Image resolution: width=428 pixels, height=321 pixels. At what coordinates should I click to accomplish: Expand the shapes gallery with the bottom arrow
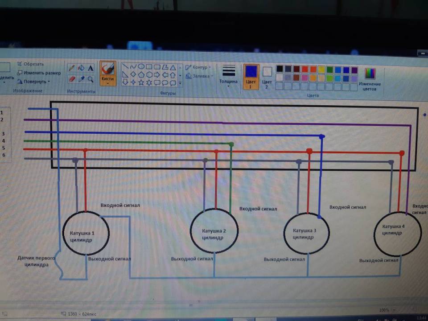(180, 83)
